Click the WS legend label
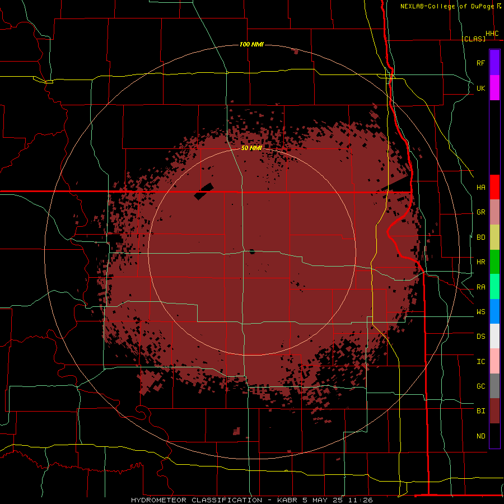The image size is (504, 504). pos(480,311)
